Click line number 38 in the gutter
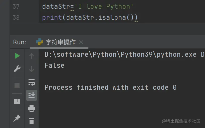This screenshot has height=128, width=205. click(16, 17)
